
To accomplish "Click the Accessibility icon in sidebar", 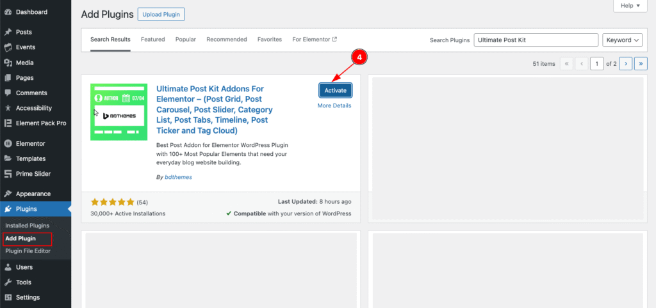I will [8, 109].
